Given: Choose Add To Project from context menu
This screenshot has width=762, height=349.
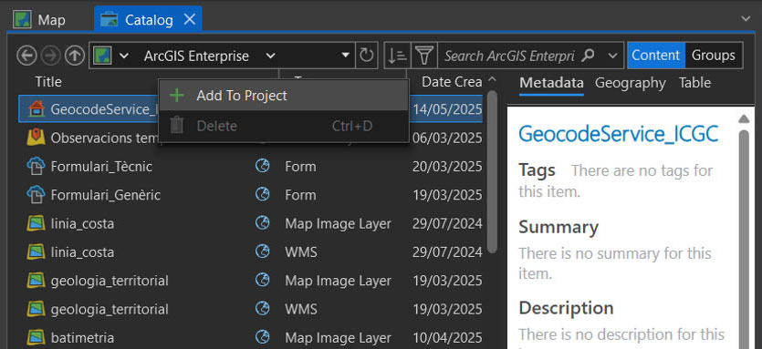Looking at the screenshot, I should click(283, 96).
